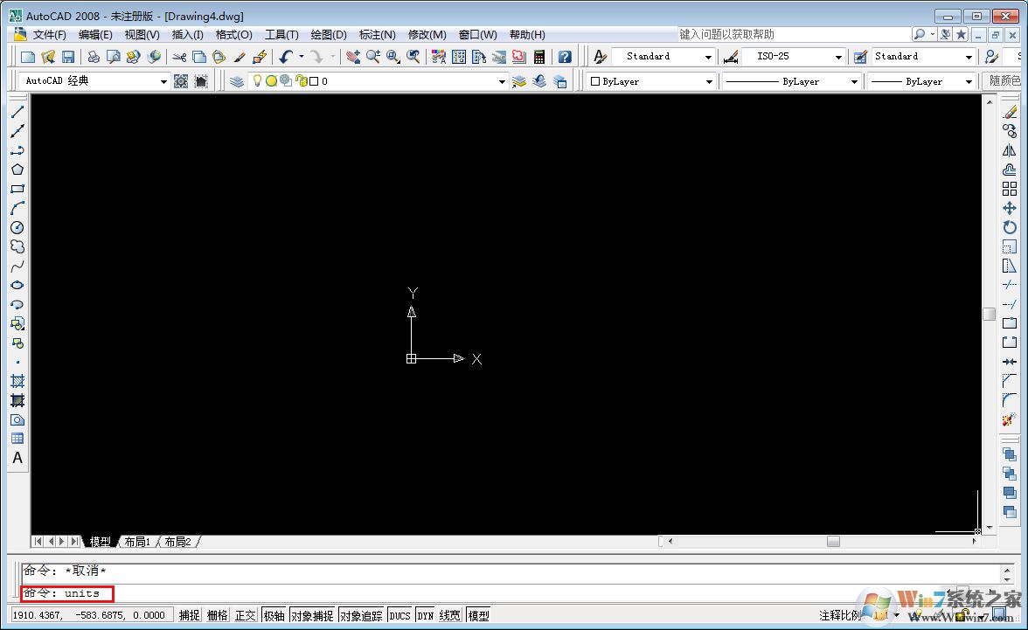Select the Hatch tool
Screen dimensions: 1028x630
[x=17, y=381]
